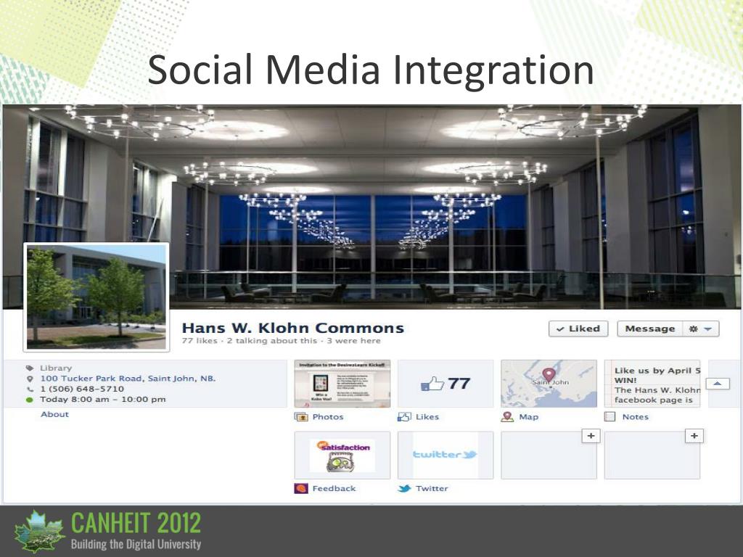Open the building profile picture

[97, 297]
